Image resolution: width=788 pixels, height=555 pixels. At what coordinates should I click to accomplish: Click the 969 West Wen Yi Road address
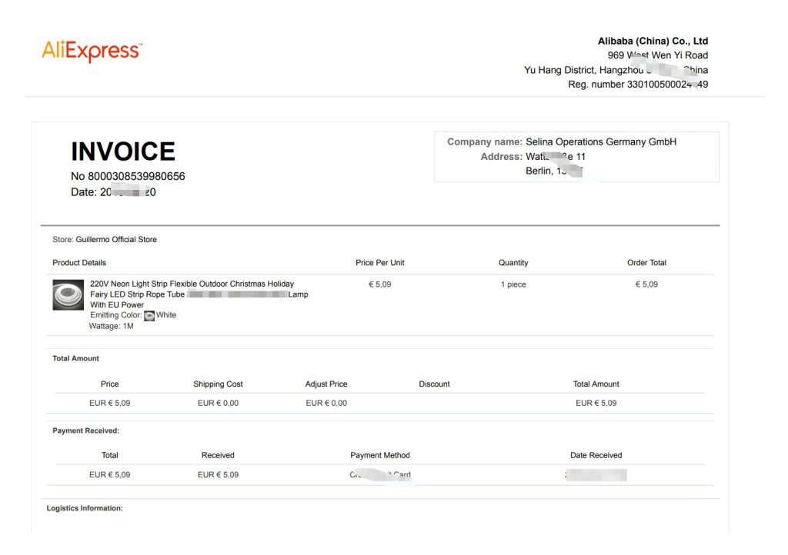click(658, 55)
